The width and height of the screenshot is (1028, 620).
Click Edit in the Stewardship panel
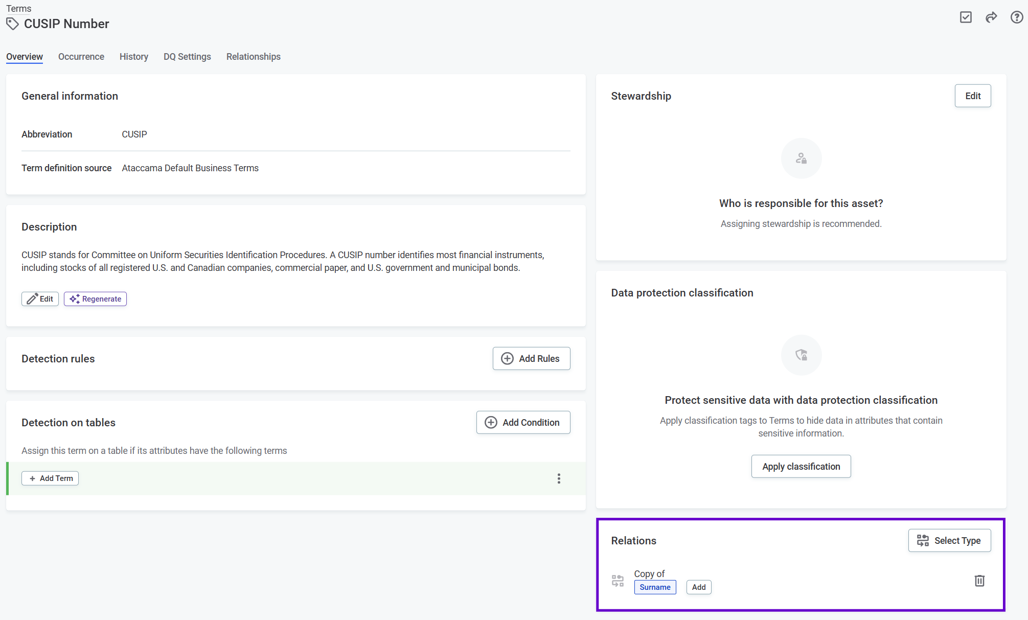click(972, 96)
